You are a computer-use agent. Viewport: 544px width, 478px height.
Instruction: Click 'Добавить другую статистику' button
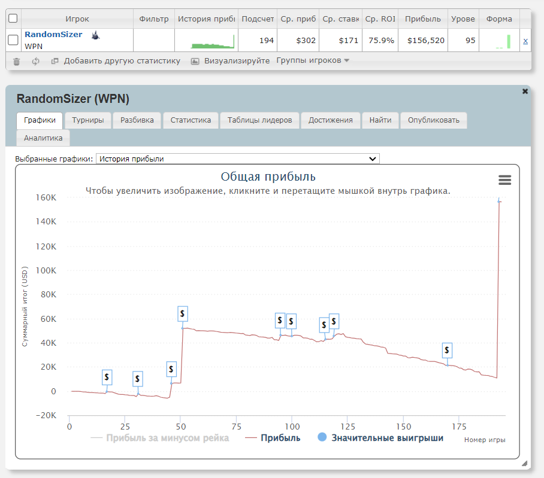pos(116,61)
